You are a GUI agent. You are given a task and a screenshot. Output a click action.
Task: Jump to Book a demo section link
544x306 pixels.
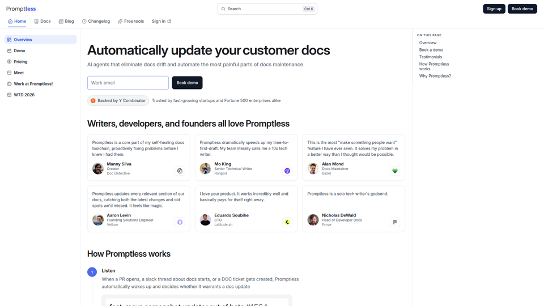tap(431, 50)
